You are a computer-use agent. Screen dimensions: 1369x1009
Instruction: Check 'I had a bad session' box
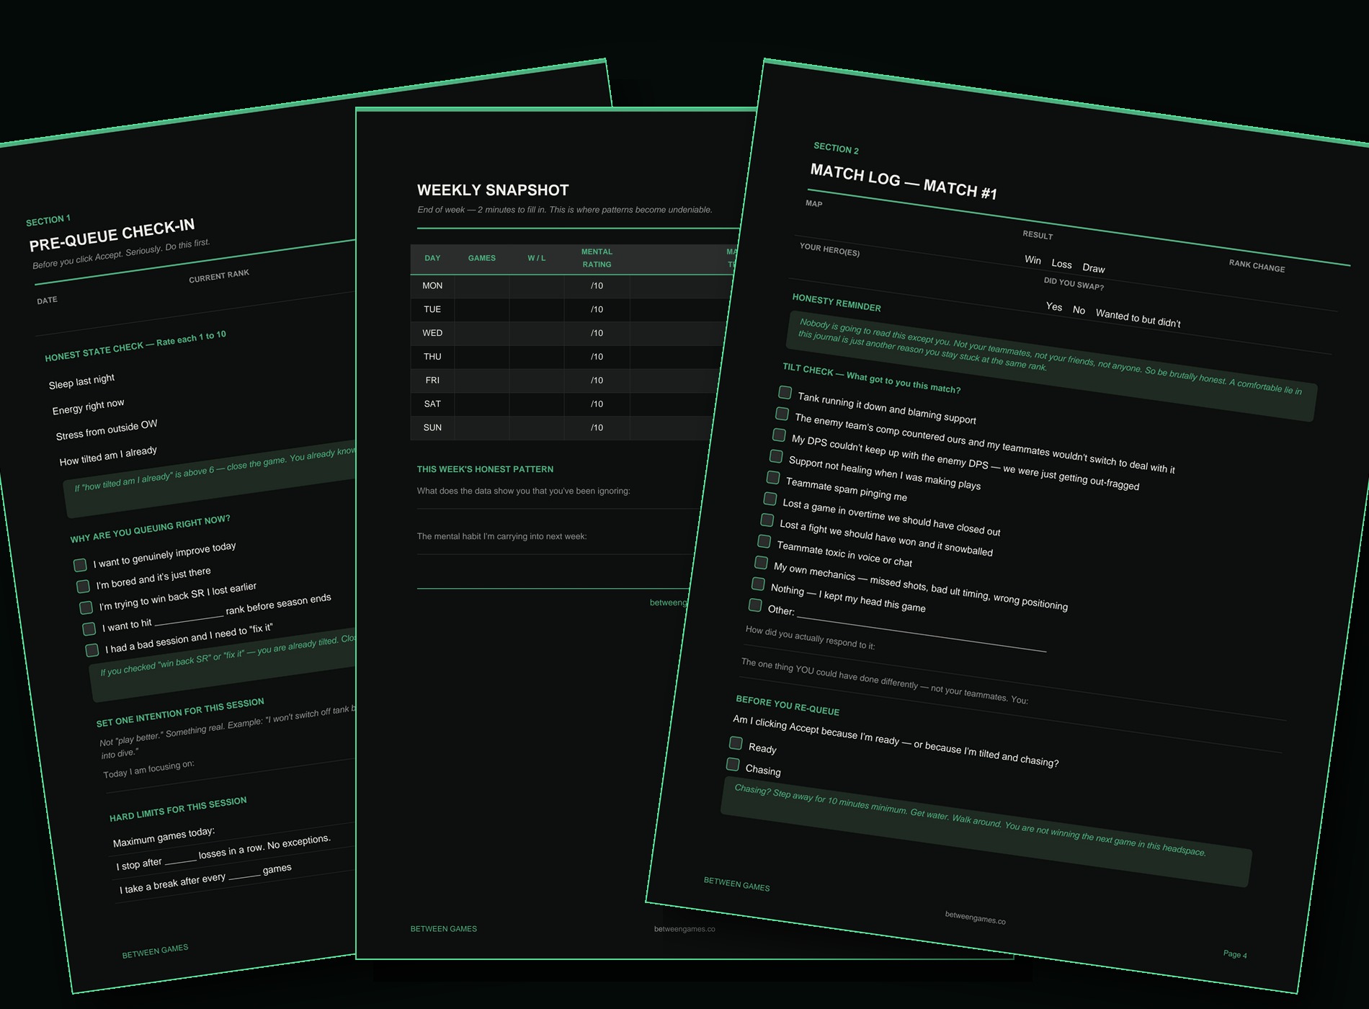92,650
